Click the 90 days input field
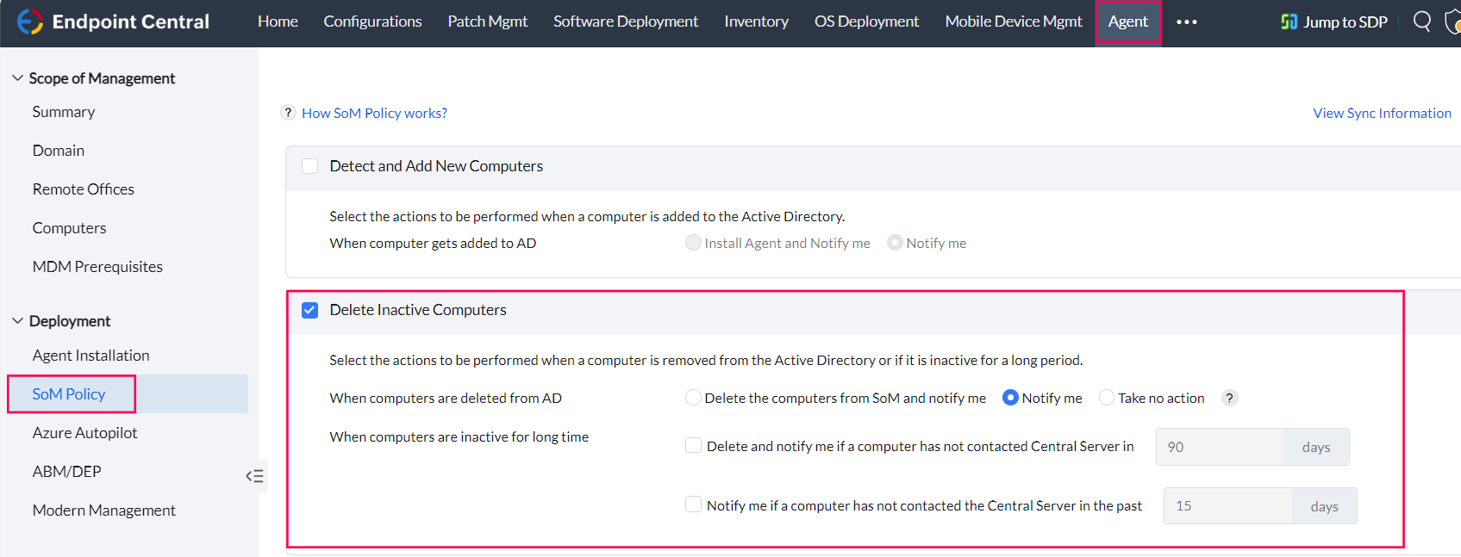Screen dimensions: 1461x557 (1220, 447)
